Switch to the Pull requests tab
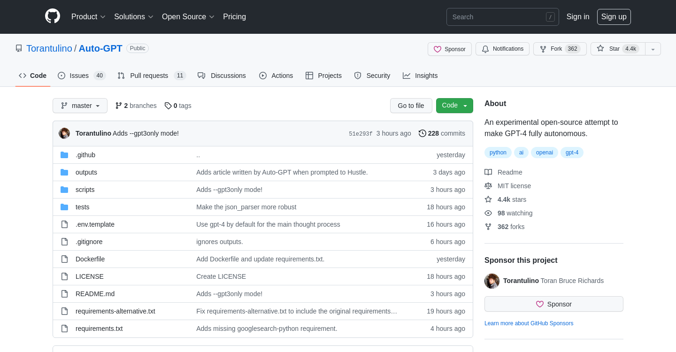This screenshot has width=676, height=352. pyautogui.click(x=152, y=76)
